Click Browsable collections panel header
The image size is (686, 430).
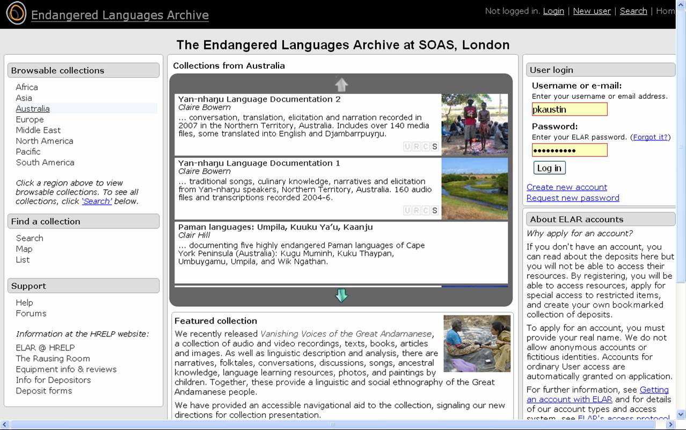[84, 70]
